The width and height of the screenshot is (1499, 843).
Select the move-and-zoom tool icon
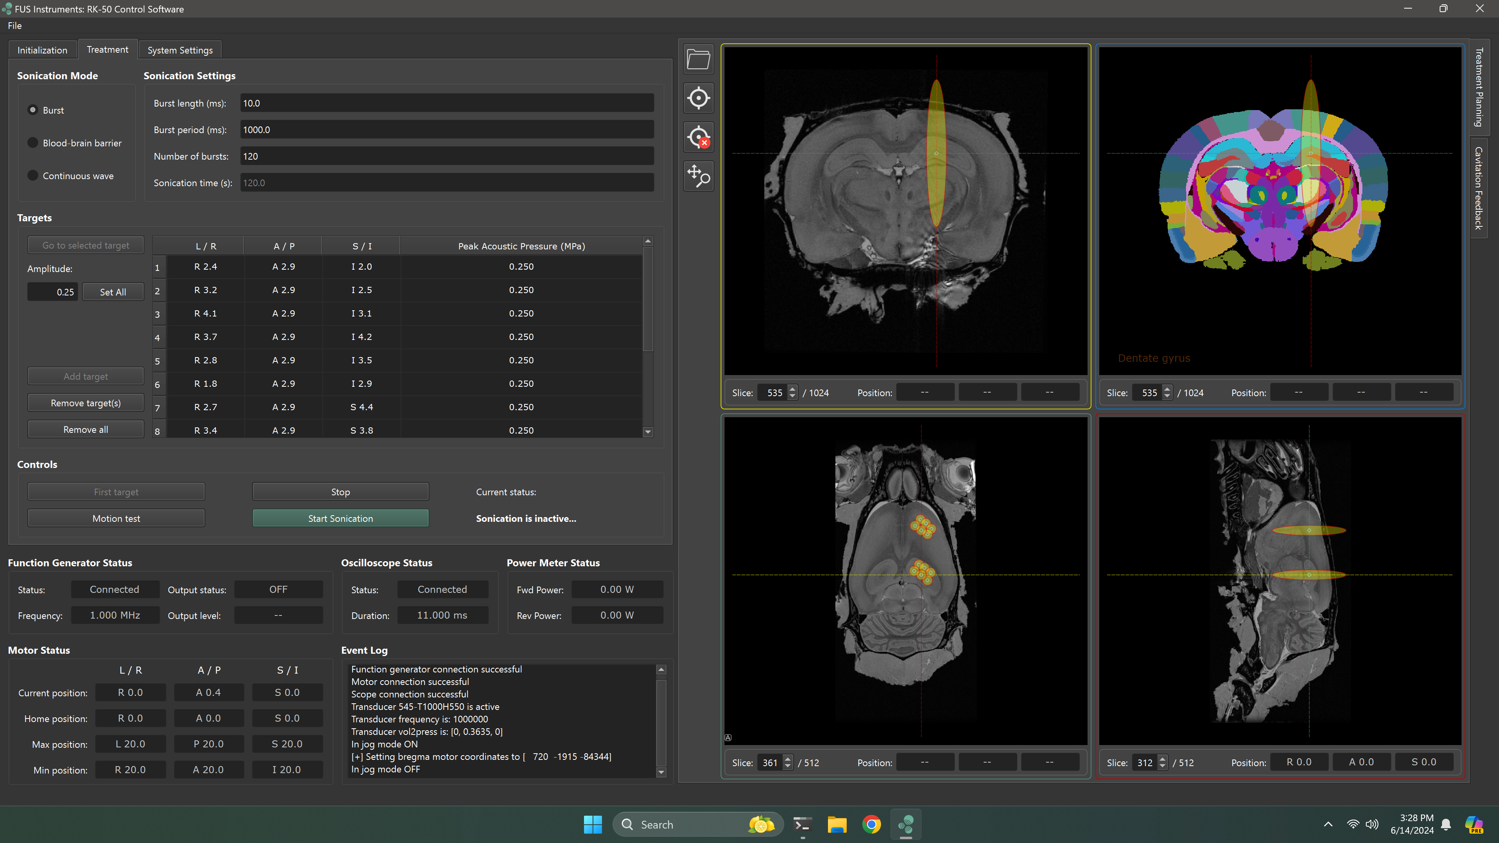click(x=698, y=176)
